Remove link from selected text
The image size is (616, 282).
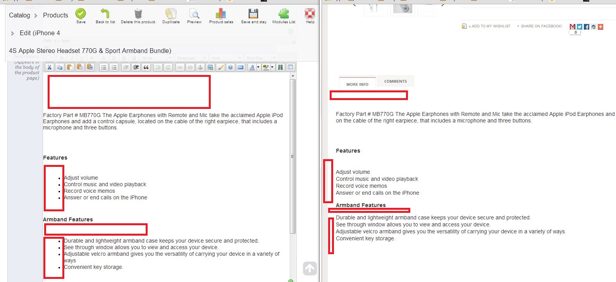tap(190, 67)
